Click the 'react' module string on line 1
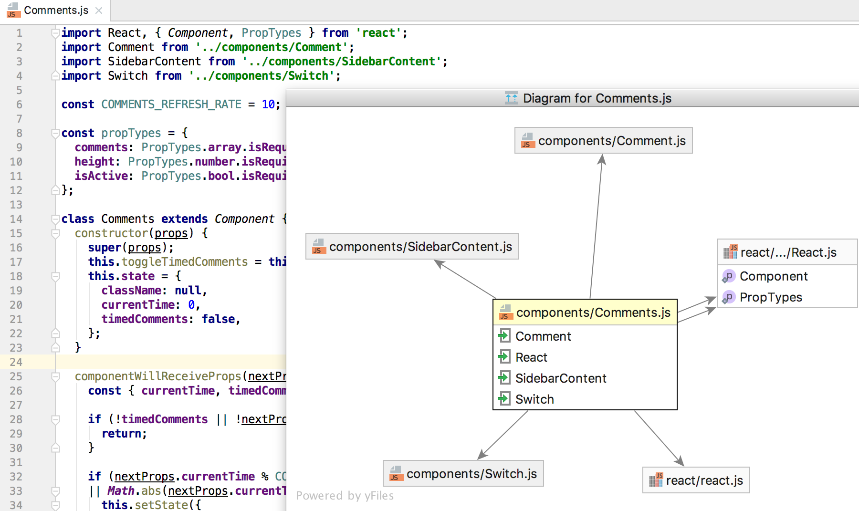 pos(379,33)
